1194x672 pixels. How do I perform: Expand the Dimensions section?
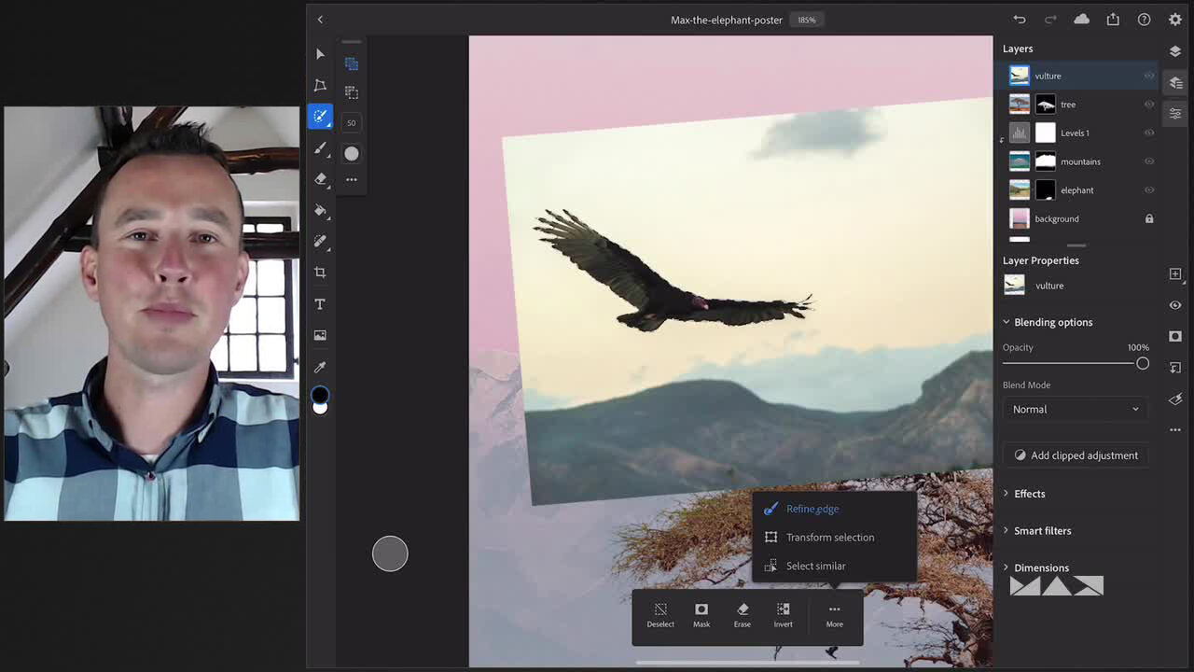coord(1007,567)
